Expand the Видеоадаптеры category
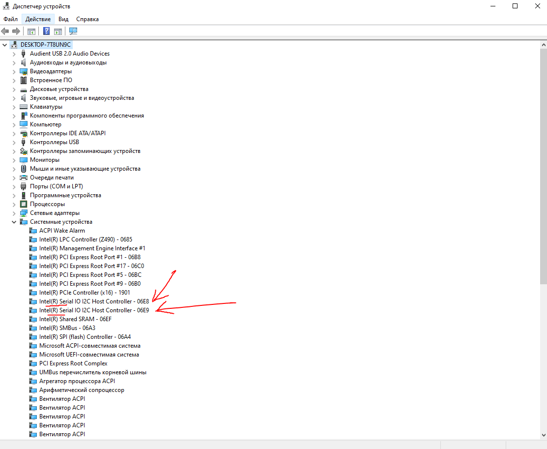The height and width of the screenshot is (449, 547). coord(14,71)
